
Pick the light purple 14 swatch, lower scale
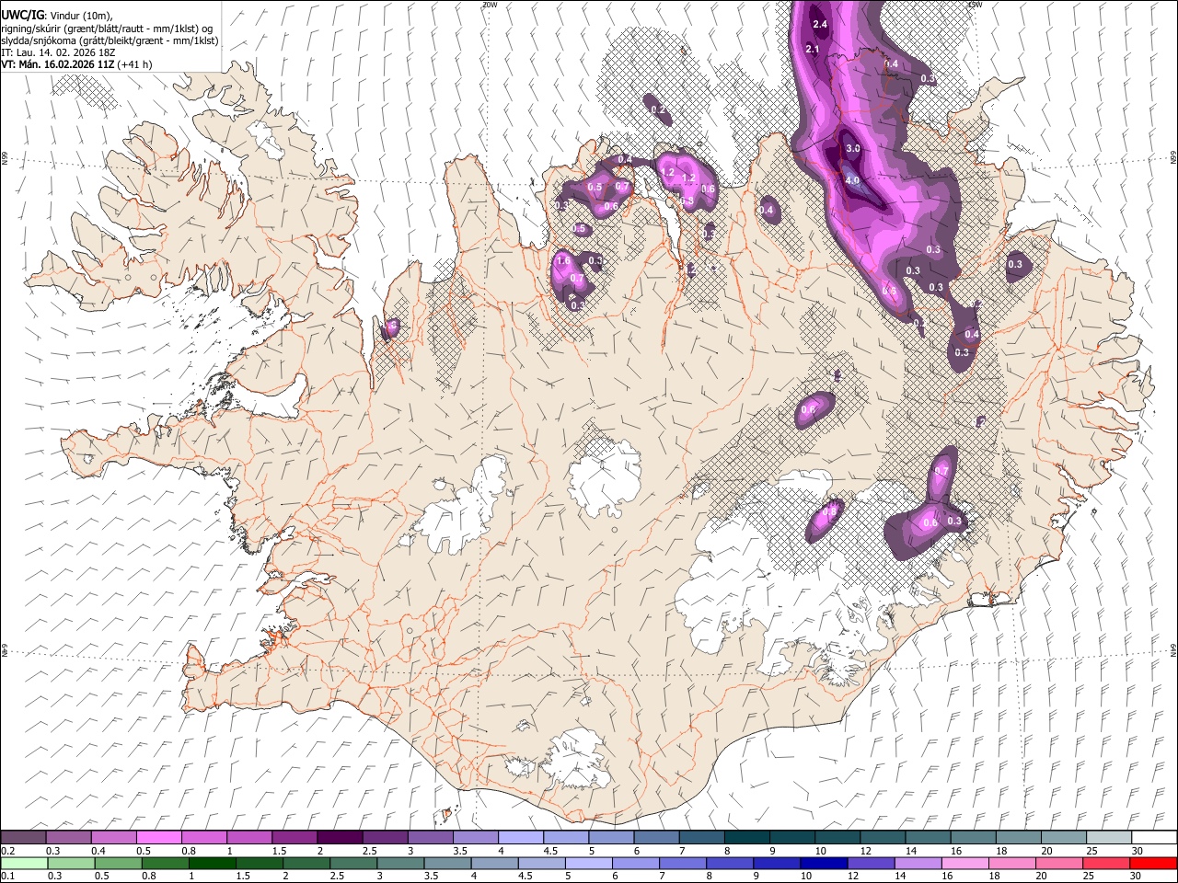[x=918, y=863]
